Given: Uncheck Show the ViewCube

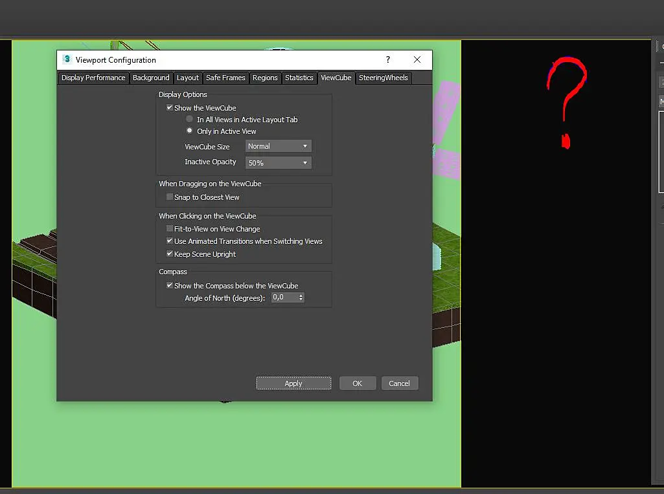Looking at the screenshot, I should [x=169, y=108].
